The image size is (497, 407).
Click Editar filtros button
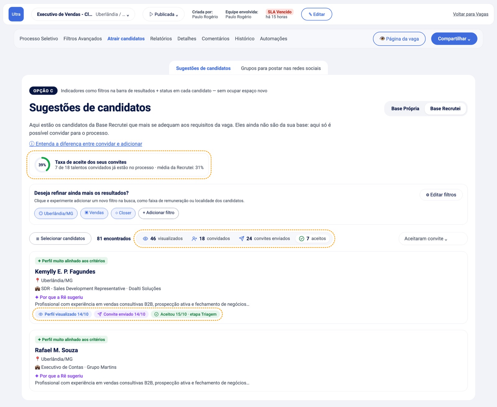(x=441, y=195)
